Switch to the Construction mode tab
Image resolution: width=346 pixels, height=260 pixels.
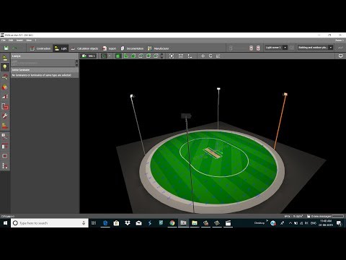(40, 48)
